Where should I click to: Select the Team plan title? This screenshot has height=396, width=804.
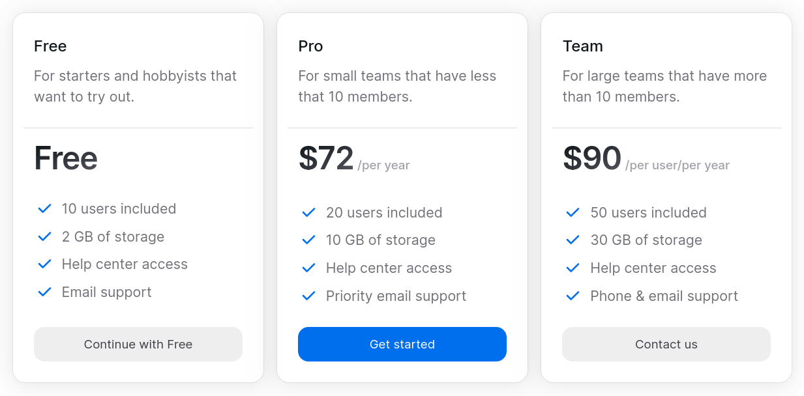coord(582,46)
